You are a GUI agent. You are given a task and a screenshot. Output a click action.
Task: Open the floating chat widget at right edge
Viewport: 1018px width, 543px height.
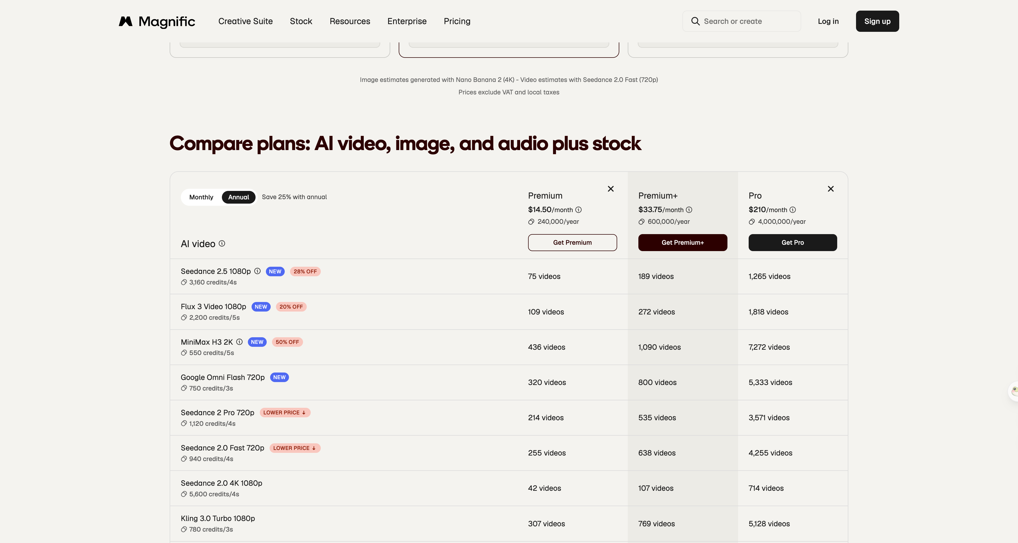point(1013,391)
